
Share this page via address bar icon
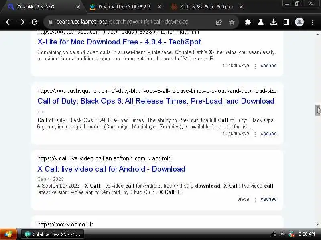click(x=219, y=22)
